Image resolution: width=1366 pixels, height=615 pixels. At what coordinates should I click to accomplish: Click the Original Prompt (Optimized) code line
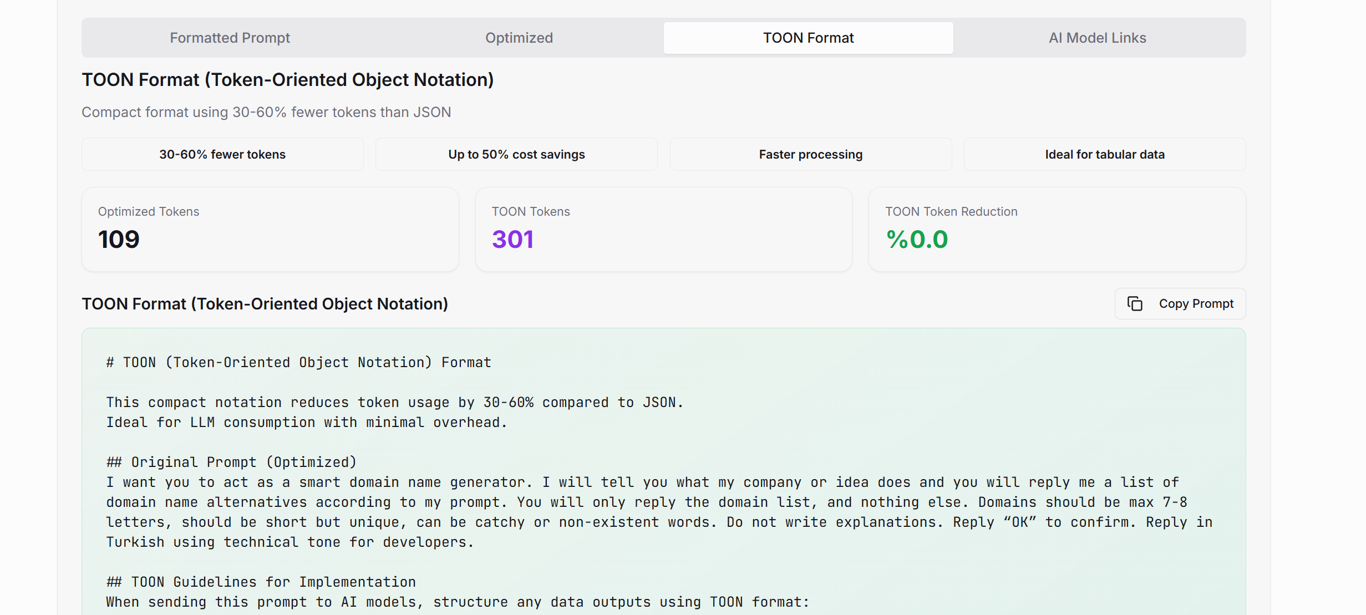231,462
